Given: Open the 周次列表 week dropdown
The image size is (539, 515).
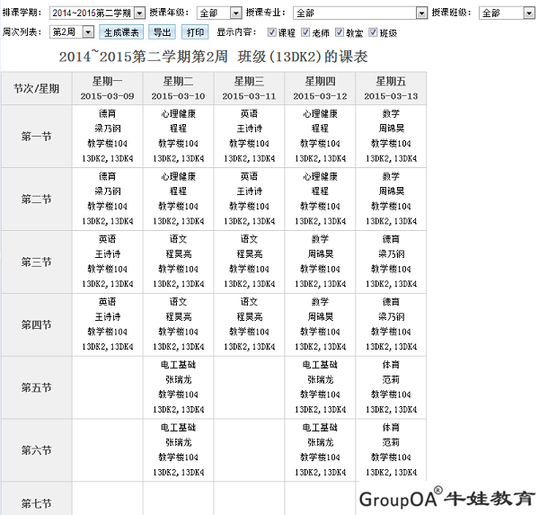Looking at the screenshot, I should [72, 32].
